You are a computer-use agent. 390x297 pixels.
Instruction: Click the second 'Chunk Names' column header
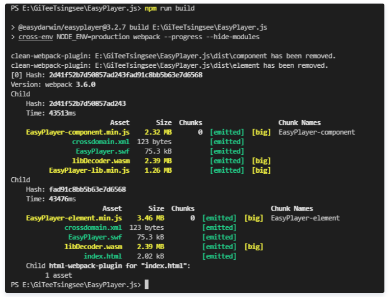click(292, 208)
